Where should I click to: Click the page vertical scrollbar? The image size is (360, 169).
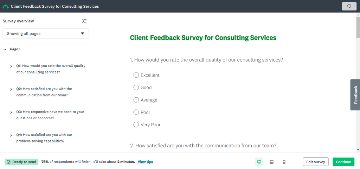coord(358,84)
